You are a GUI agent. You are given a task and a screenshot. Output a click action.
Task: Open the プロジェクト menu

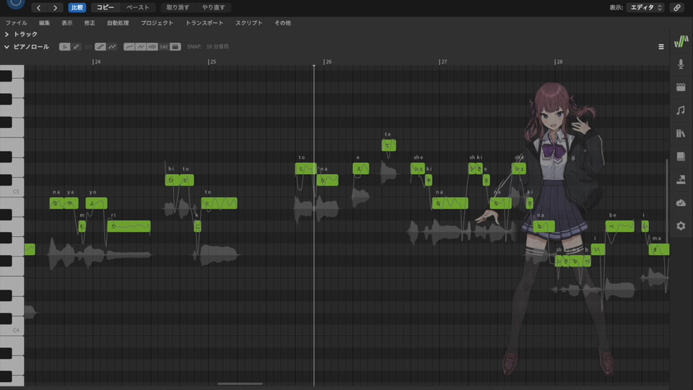(157, 22)
